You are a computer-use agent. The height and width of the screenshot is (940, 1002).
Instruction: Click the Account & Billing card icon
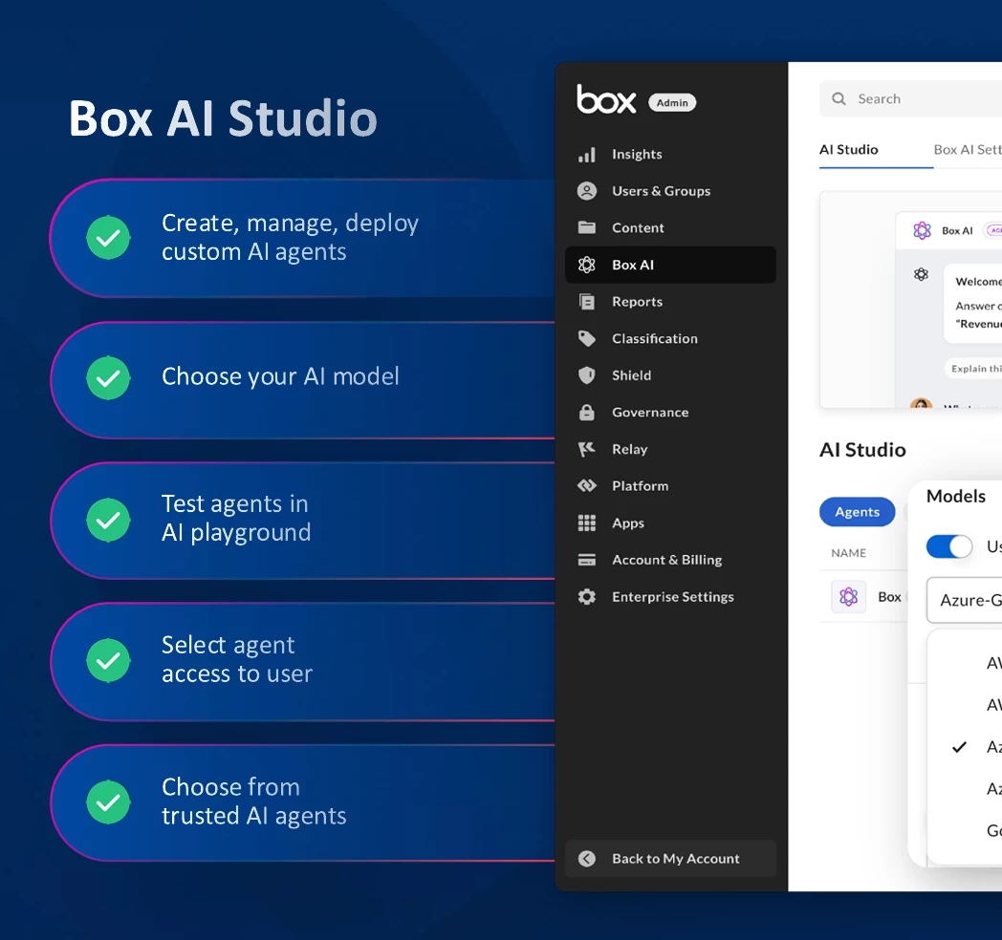[587, 560]
